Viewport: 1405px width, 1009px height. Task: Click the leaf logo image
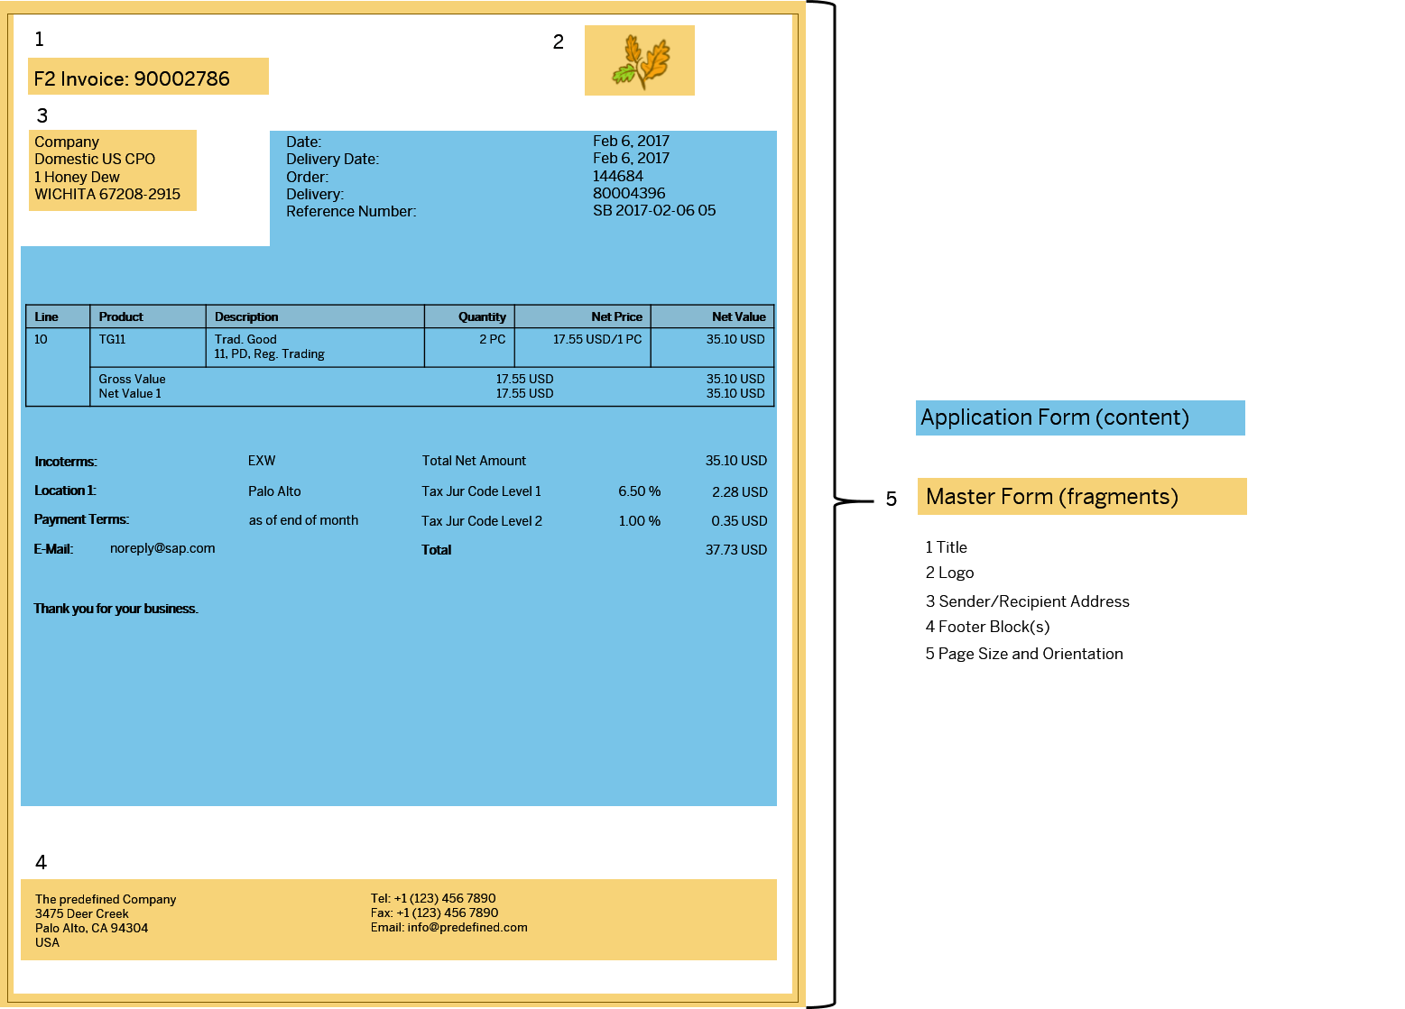(x=639, y=60)
